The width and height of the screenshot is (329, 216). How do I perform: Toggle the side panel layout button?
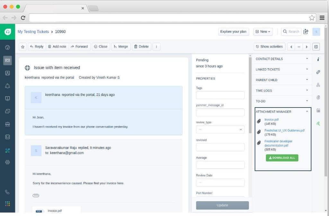pyautogui.click(x=316, y=47)
